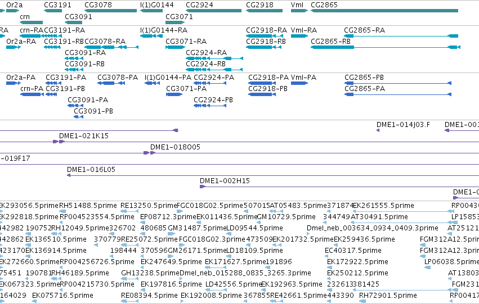
Task: Click BAC clone label DME1-018O05
Action: pyautogui.click(x=176, y=147)
